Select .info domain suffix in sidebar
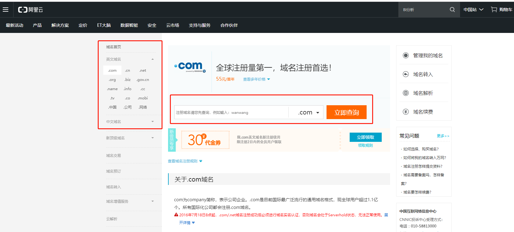The image size is (514, 232). tap(127, 89)
